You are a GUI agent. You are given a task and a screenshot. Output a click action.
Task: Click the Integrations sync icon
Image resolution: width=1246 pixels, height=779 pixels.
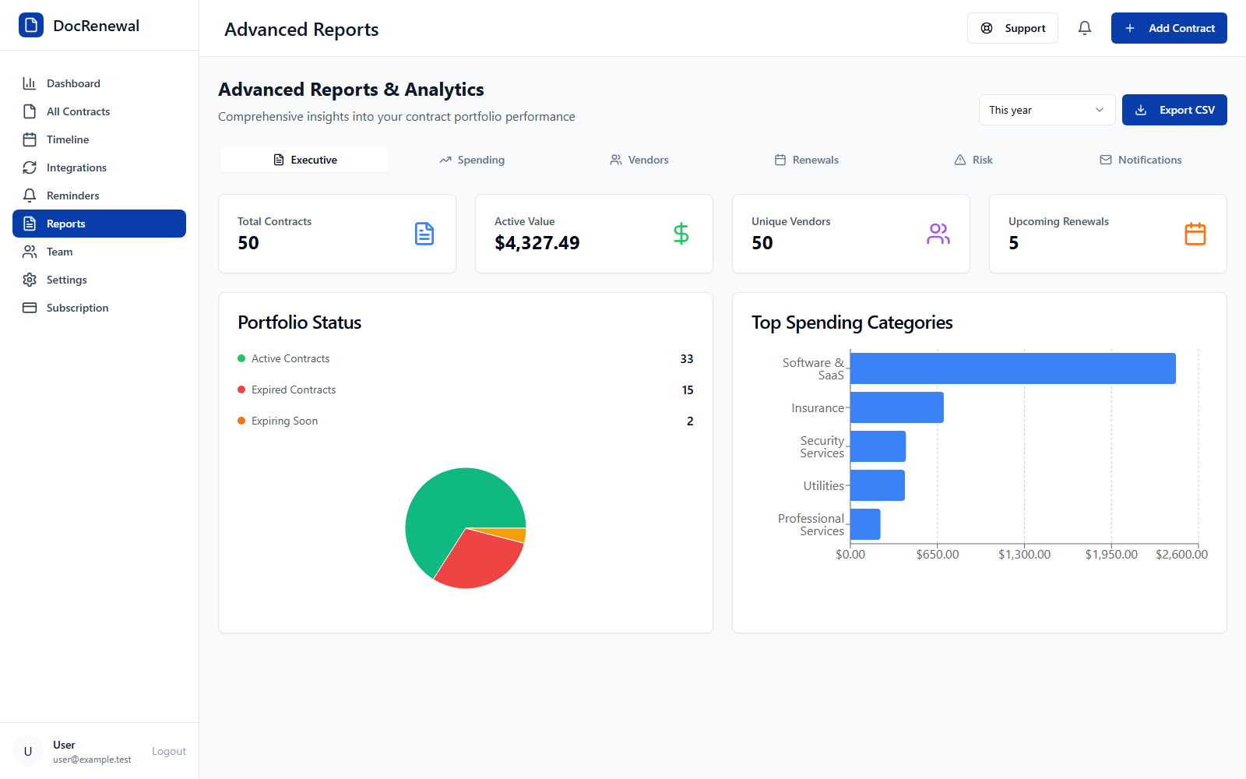click(x=30, y=167)
